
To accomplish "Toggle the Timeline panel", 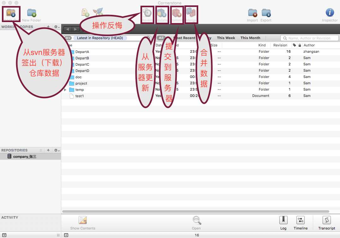I will coord(301,223).
